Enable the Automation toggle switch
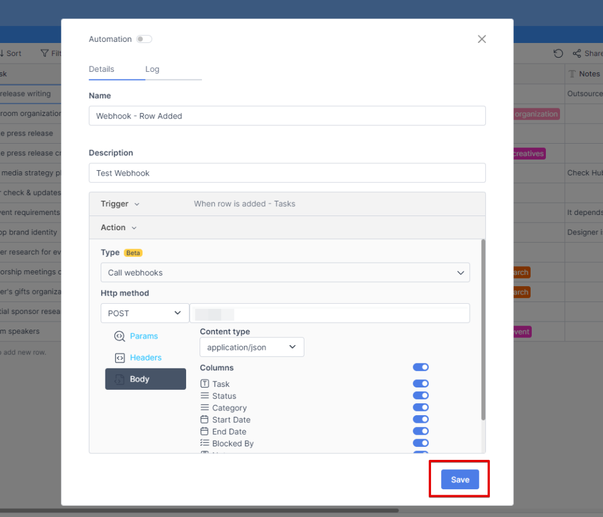 [144, 39]
